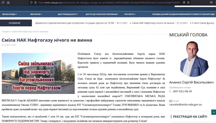Open ticker headline Сміла НАК Нафтогазу нічого не винна

click(153, 23)
